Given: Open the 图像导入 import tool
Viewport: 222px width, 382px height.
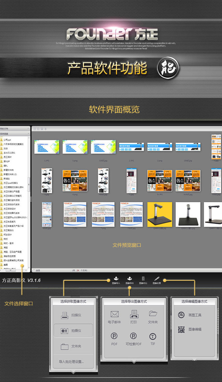Looking at the screenshot, I should 116,280.
